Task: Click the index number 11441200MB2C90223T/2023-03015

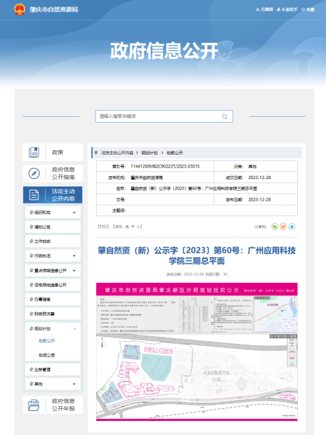Action: (165, 166)
